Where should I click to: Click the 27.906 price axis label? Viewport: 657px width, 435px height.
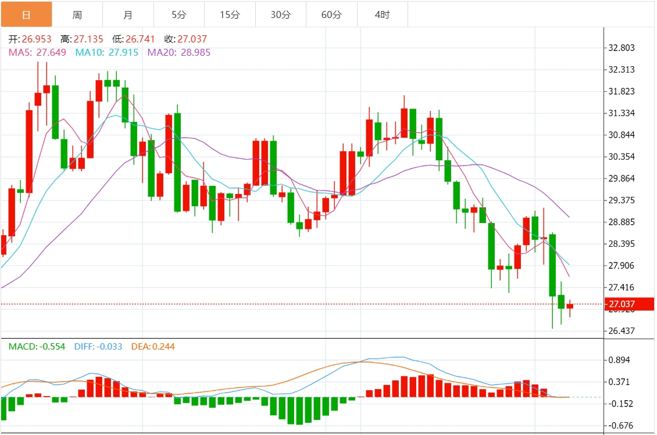(622, 265)
